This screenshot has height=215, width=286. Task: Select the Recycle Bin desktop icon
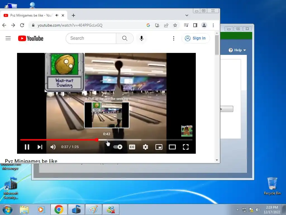(272, 186)
